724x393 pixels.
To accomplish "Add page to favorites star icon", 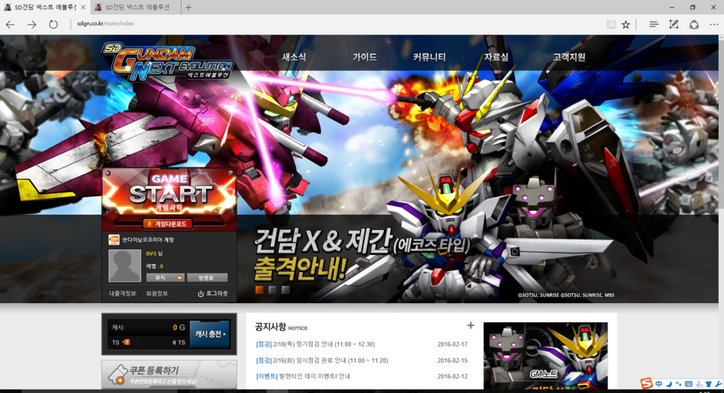I will (626, 25).
